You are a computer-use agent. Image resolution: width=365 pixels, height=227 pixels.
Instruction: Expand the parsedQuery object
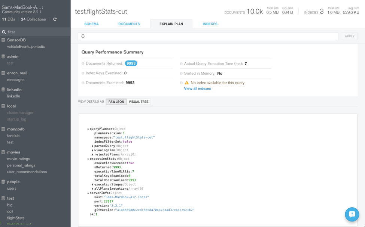(92, 146)
